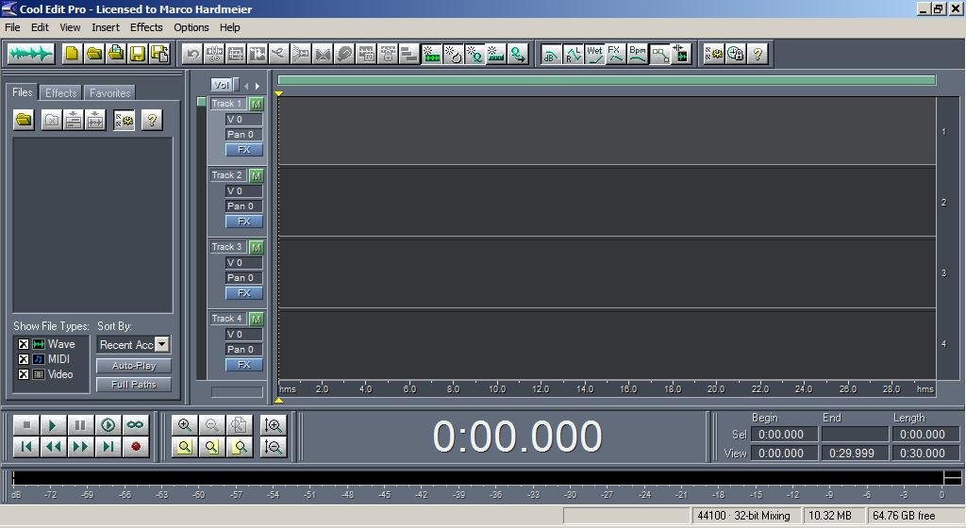Viewport: 966px width, 528px height.
Task: Click the Full Paths button
Action: [x=134, y=385]
